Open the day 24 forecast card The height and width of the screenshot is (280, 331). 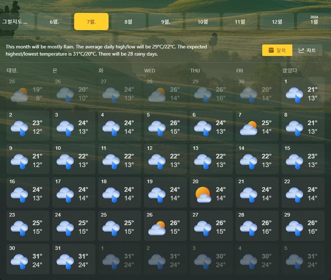pos(74,226)
